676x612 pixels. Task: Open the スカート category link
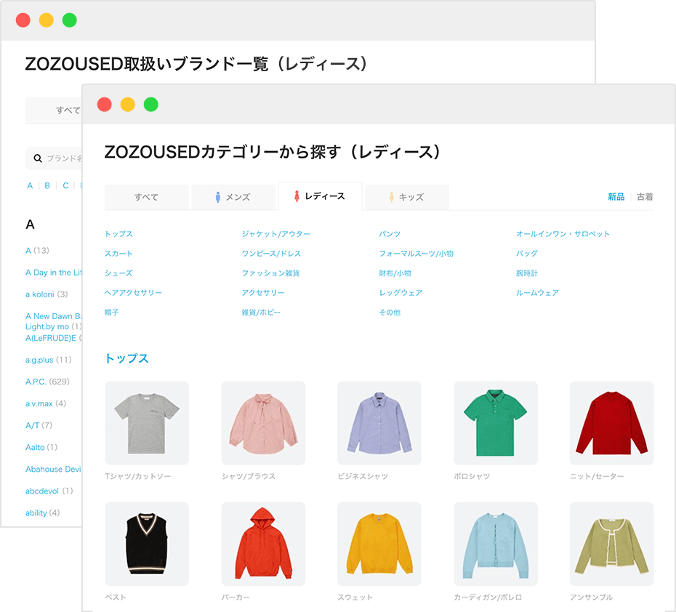(x=118, y=254)
